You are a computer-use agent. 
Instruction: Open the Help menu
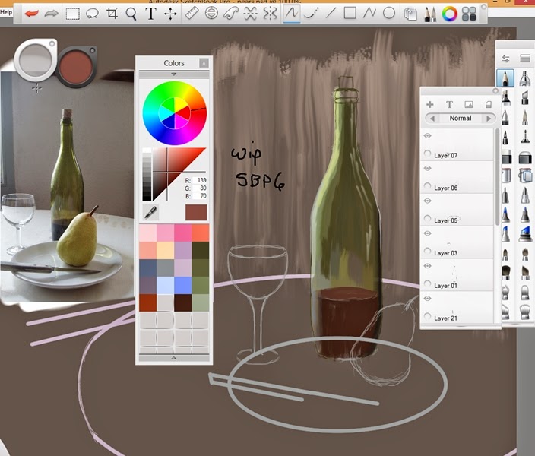6,12
